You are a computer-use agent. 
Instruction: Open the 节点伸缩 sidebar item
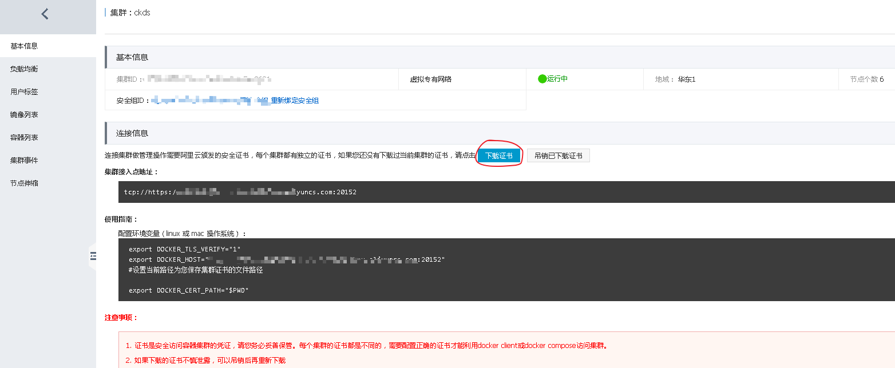[x=48, y=183]
